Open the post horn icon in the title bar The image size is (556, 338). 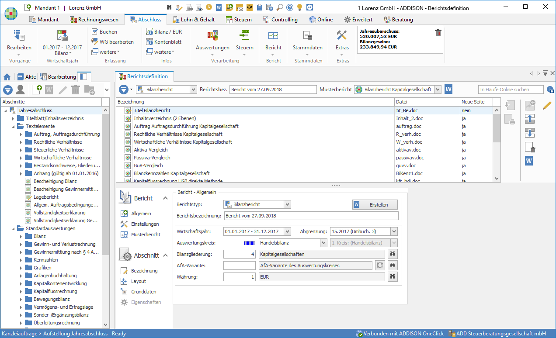coord(250,7)
